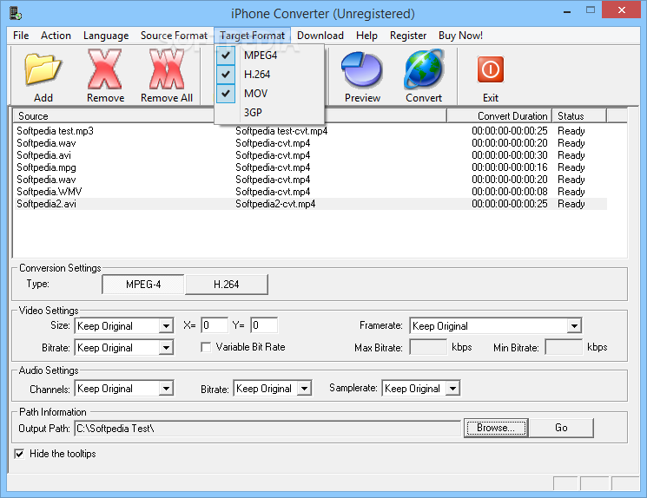
Task: Click the Browse... button
Action: pos(496,428)
